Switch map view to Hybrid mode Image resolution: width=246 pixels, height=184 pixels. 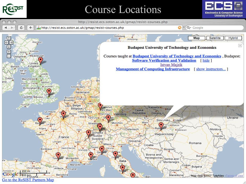pyautogui.click(x=233, y=38)
